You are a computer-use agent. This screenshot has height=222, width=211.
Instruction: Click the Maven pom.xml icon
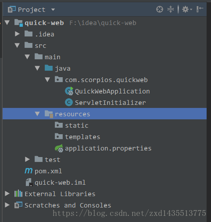coord(29,171)
